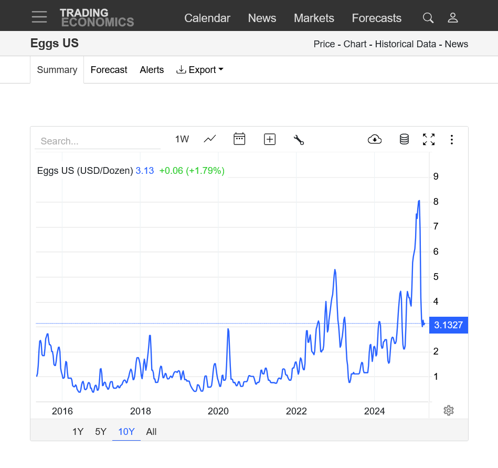Open the three-dot chart options menu
This screenshot has width=498, height=468.
point(452,139)
